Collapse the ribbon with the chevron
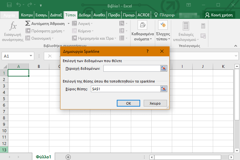 [236, 46]
